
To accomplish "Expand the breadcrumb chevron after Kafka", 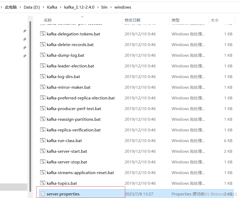I will pyautogui.click(x=61, y=7).
